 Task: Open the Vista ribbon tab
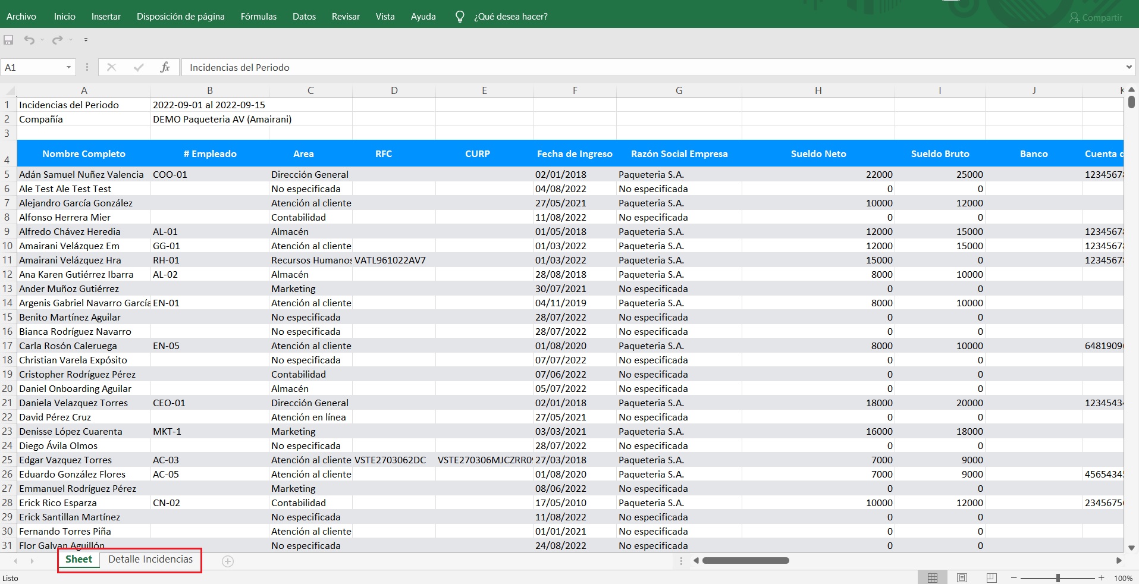(x=385, y=17)
